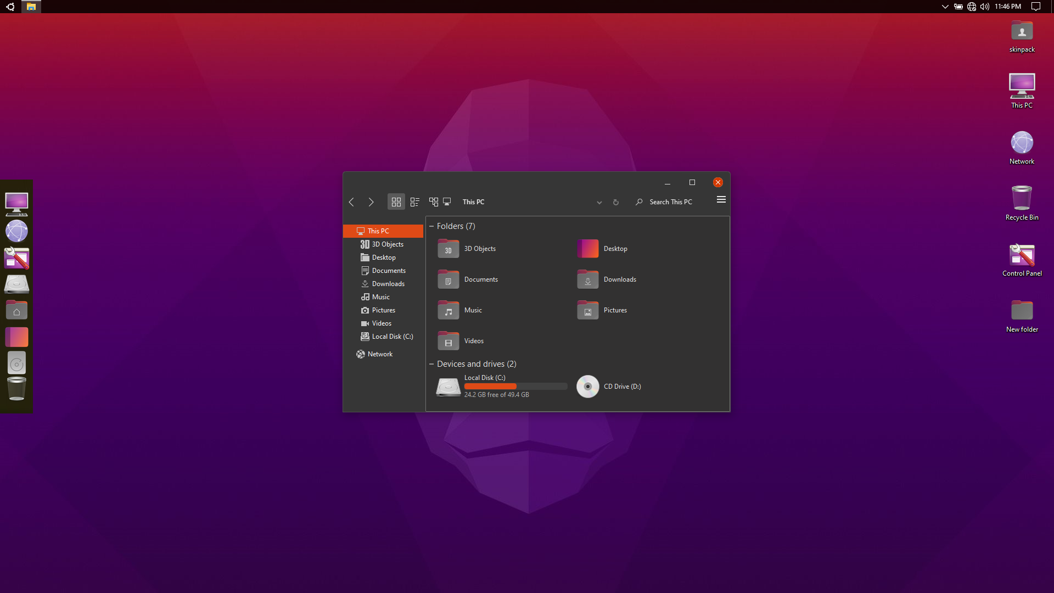
Task: Click the refresh icon in address bar
Action: point(616,203)
